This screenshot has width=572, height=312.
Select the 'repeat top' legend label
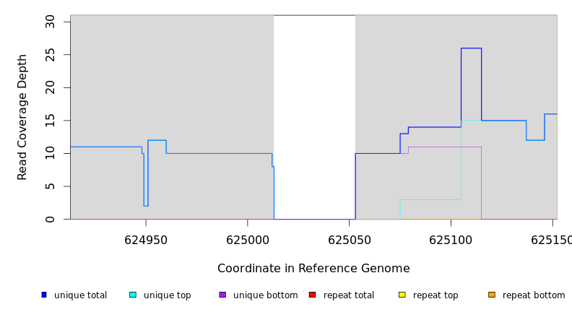pos(435,295)
